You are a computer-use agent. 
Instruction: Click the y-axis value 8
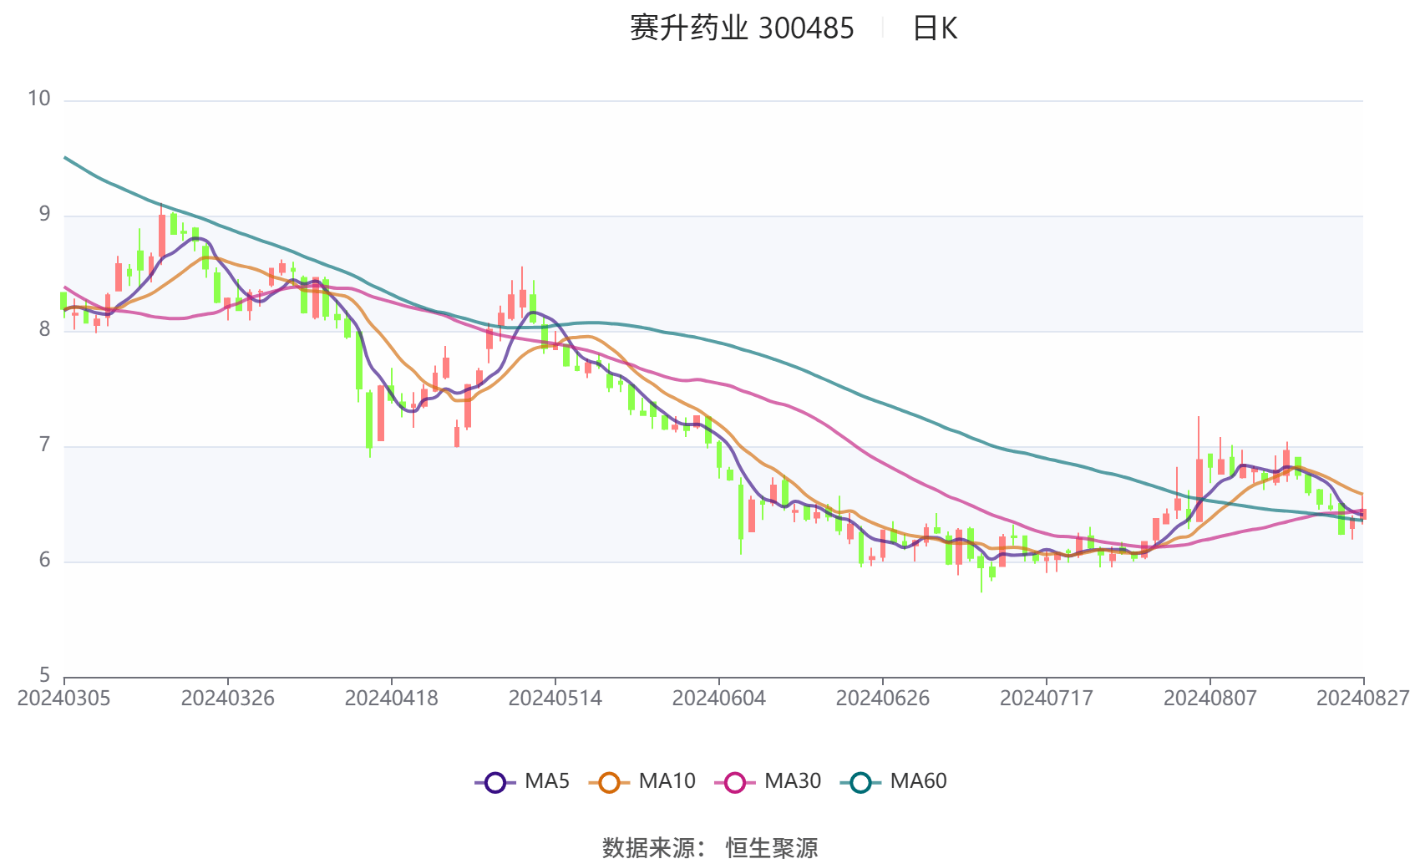[x=45, y=329]
